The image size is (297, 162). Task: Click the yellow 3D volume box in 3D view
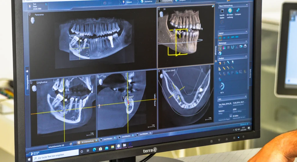click(x=178, y=42)
